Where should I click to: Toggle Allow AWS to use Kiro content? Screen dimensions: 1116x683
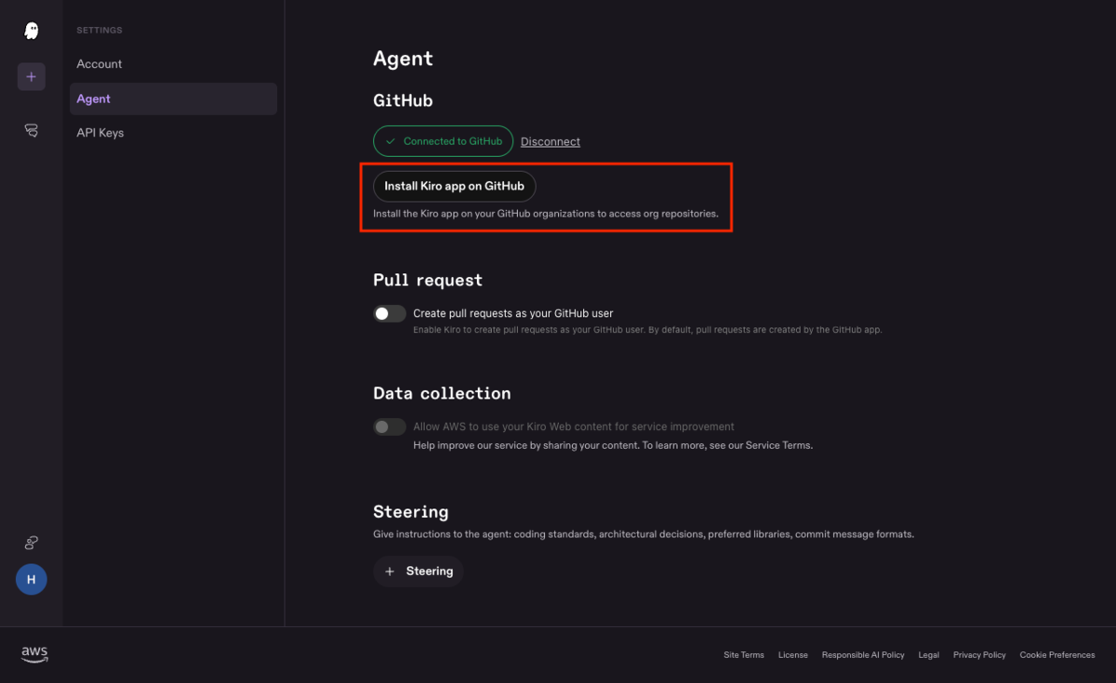[390, 427]
